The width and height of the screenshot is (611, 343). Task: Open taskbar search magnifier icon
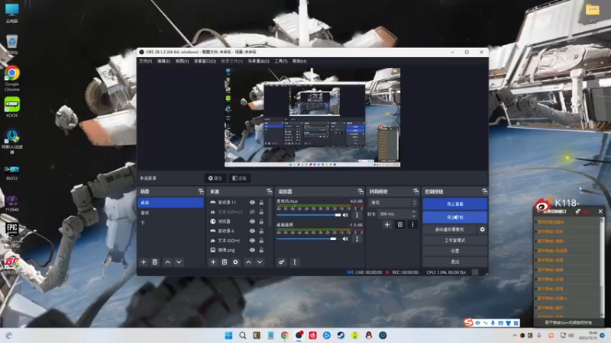(242, 335)
